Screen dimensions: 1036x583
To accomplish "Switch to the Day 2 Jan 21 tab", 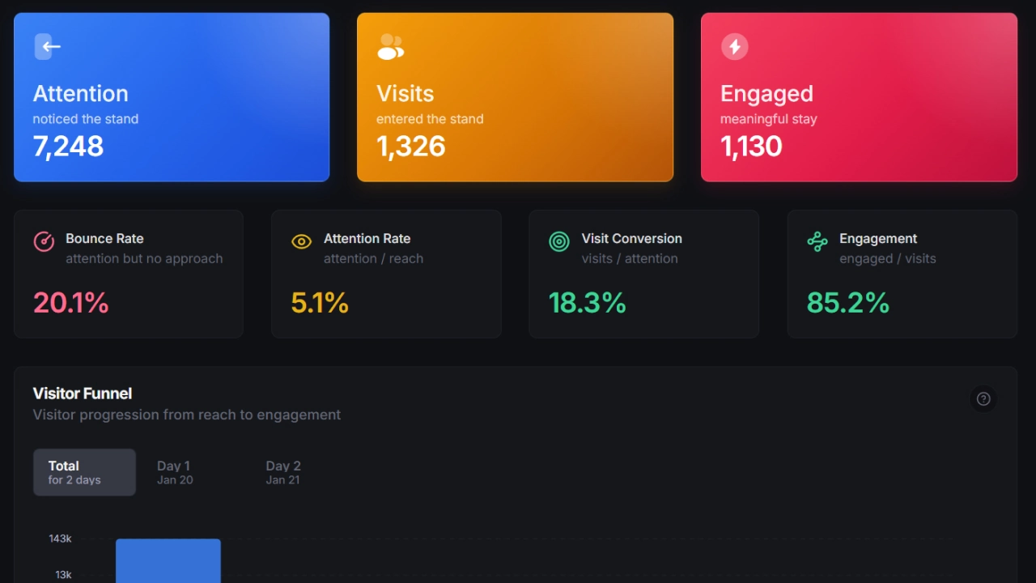I will (283, 472).
